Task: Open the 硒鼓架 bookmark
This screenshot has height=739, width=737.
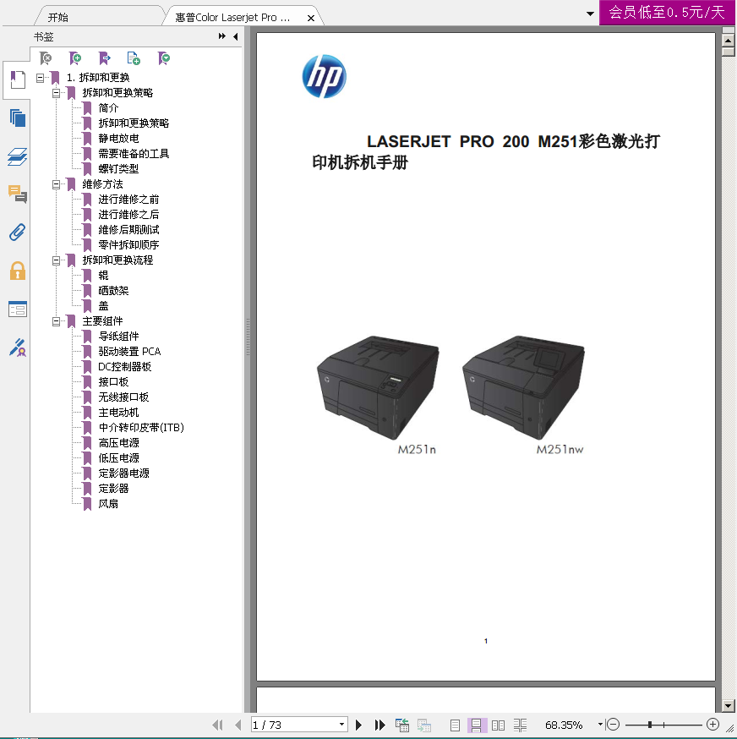Action: 113,290
